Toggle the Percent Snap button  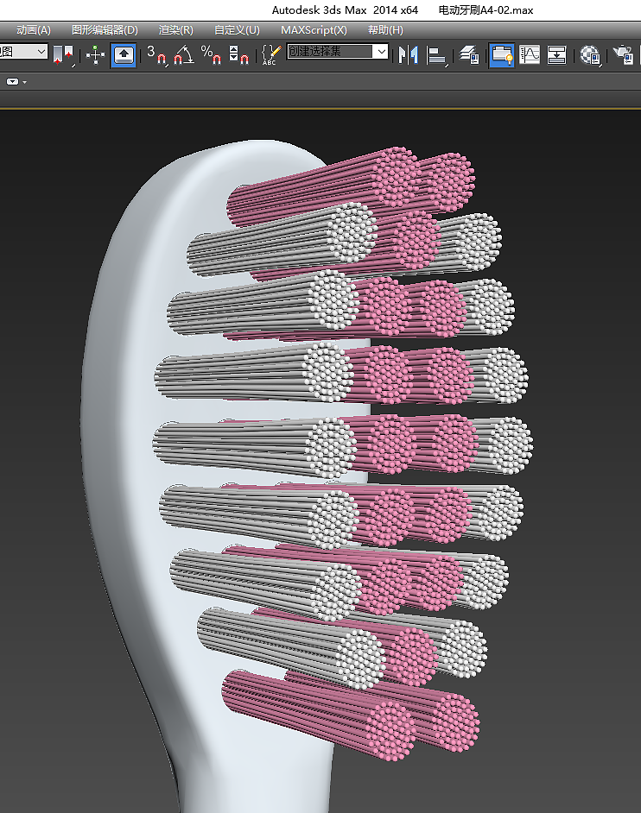[211, 55]
